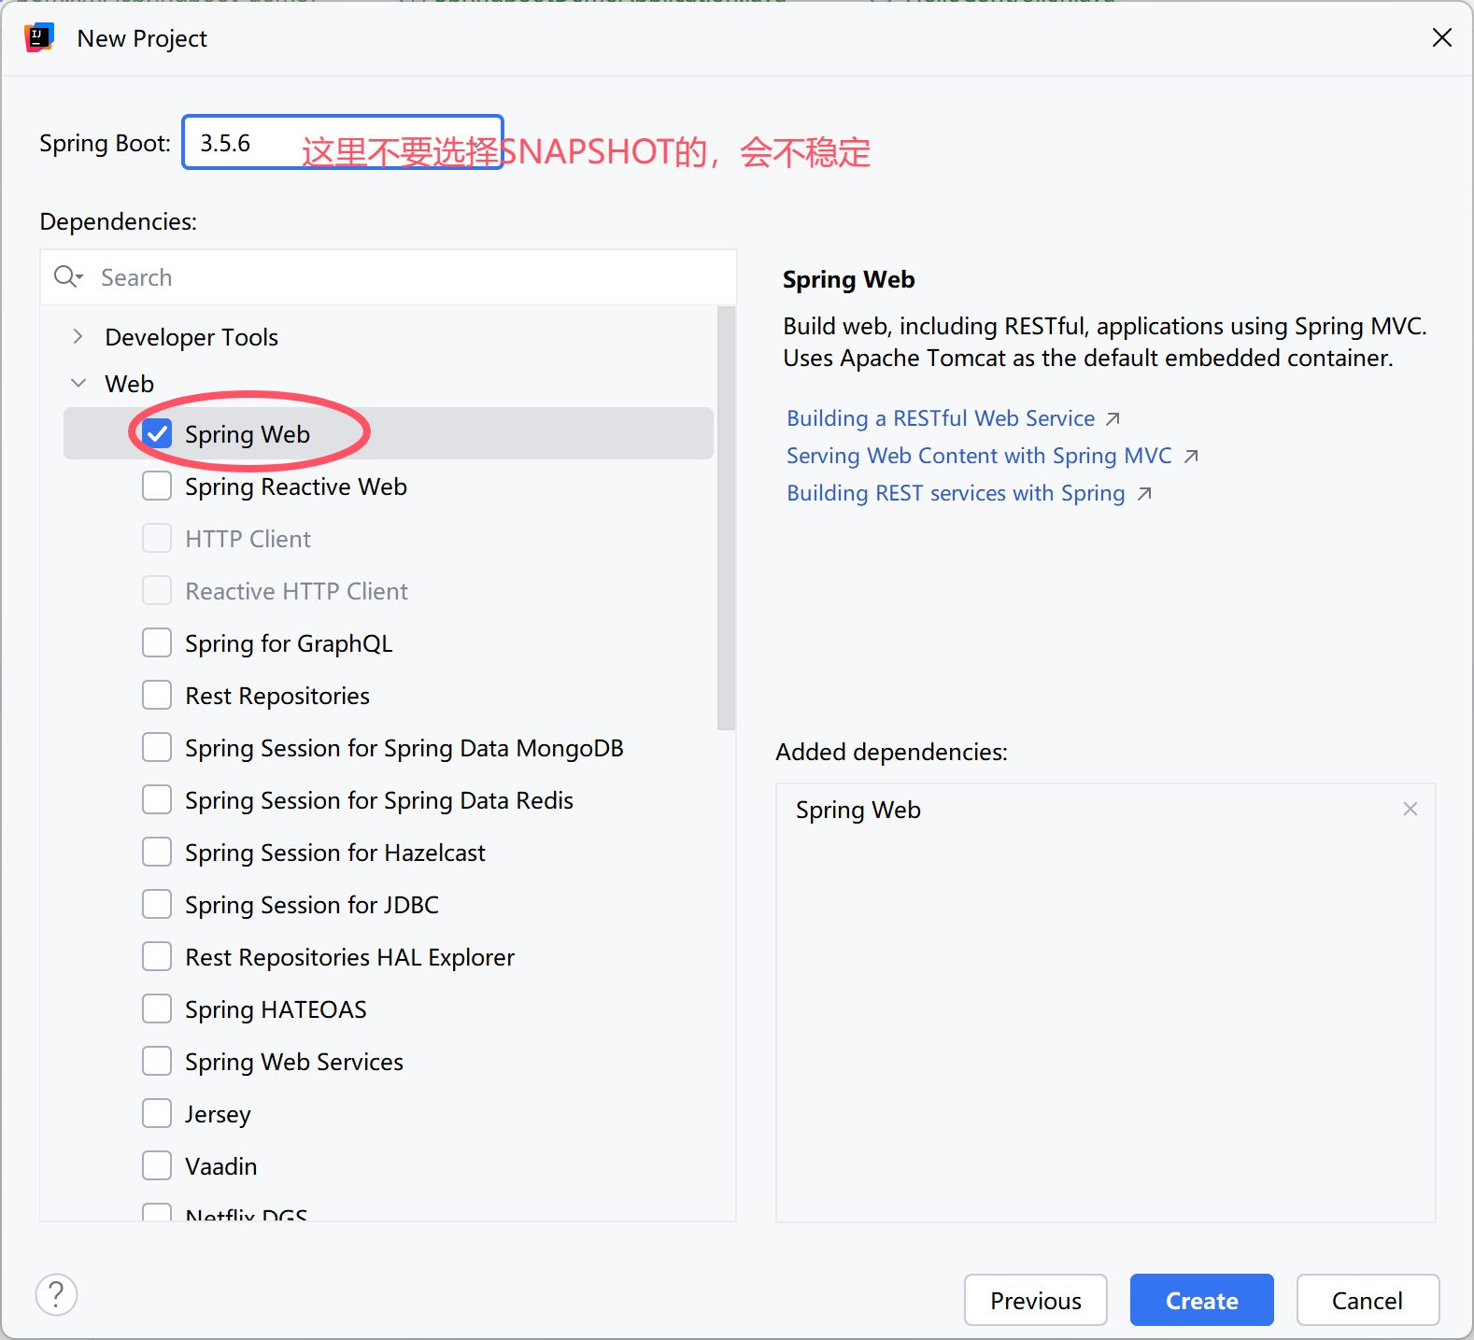Expand the Developer Tools category
The image size is (1474, 1340).
(x=78, y=336)
